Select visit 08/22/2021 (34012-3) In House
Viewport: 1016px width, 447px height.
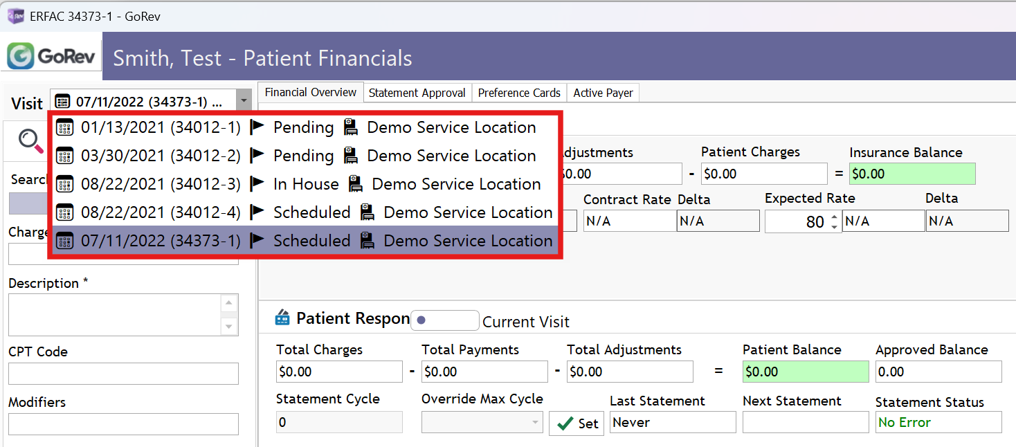pos(305,184)
